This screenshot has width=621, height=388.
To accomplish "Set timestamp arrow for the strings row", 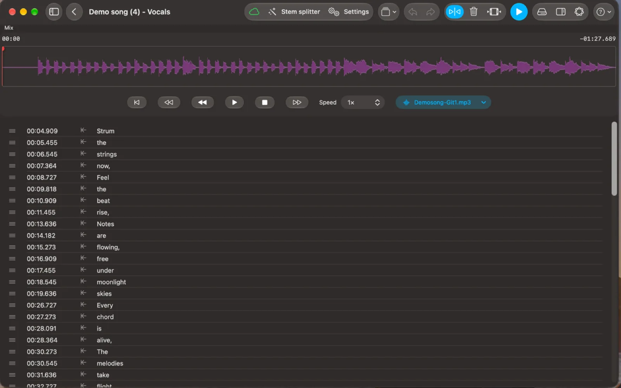I will [x=83, y=154].
